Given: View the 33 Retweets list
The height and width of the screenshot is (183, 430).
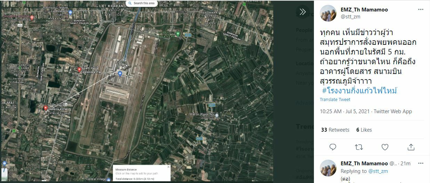Looking at the screenshot, I should tap(335, 130).
